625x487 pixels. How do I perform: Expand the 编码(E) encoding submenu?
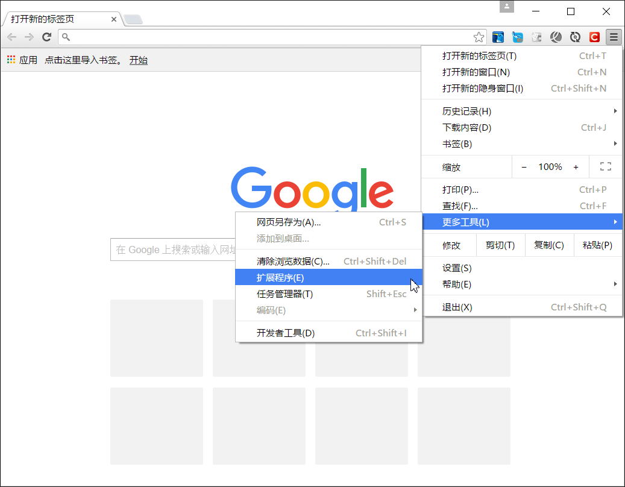[x=329, y=310]
